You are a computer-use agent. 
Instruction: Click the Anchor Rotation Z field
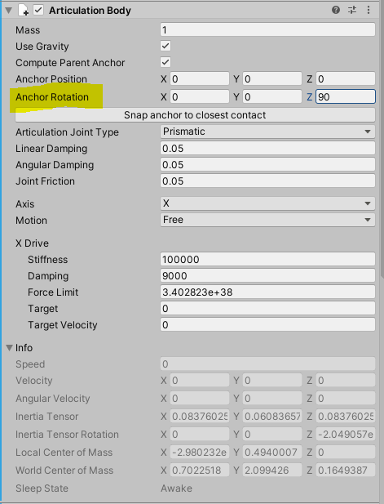point(346,96)
